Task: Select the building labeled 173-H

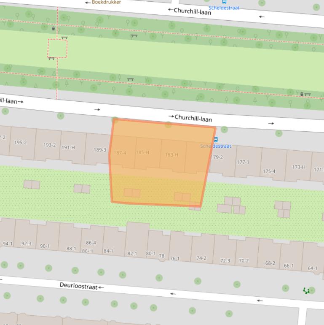Action: pos(299,167)
